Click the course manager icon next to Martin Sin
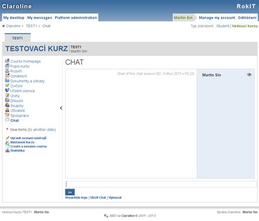The height and width of the screenshot is (221, 259). pyautogui.click(x=249, y=75)
